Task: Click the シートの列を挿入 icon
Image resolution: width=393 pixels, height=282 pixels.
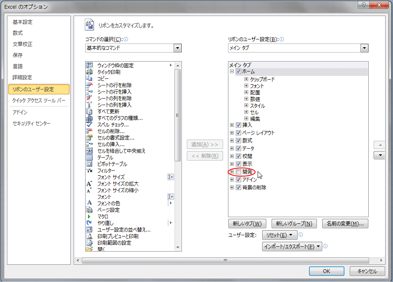Action: [89, 105]
